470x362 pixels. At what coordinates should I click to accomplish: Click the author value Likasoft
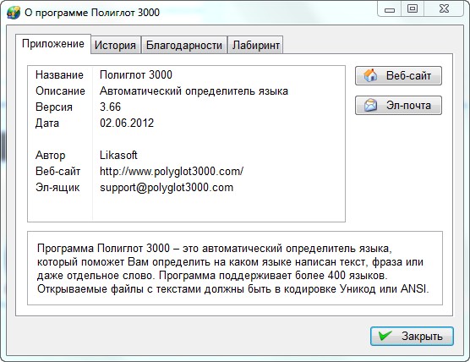pyautogui.click(x=118, y=155)
